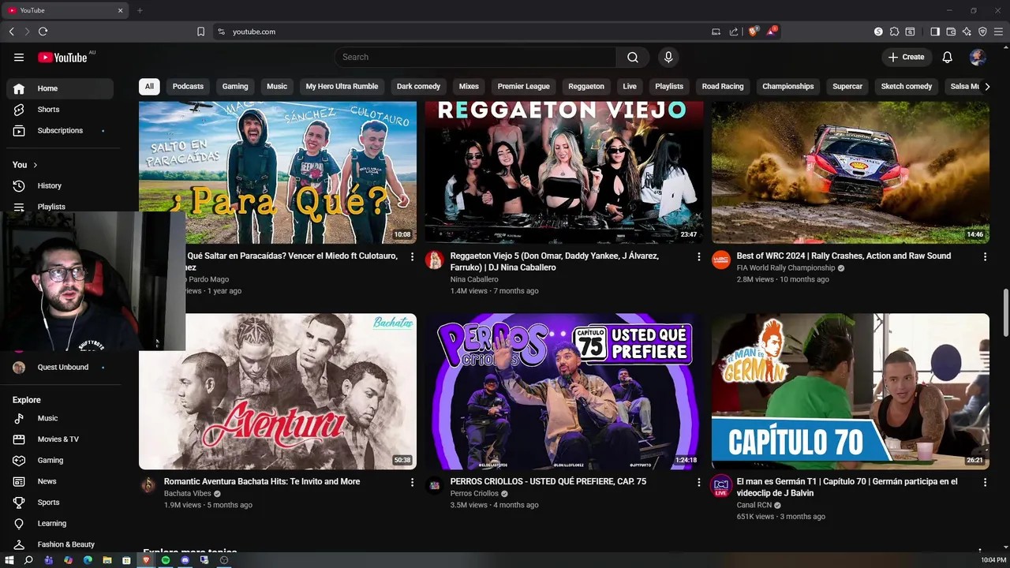Select the Gaming filter chip

pos(235,87)
